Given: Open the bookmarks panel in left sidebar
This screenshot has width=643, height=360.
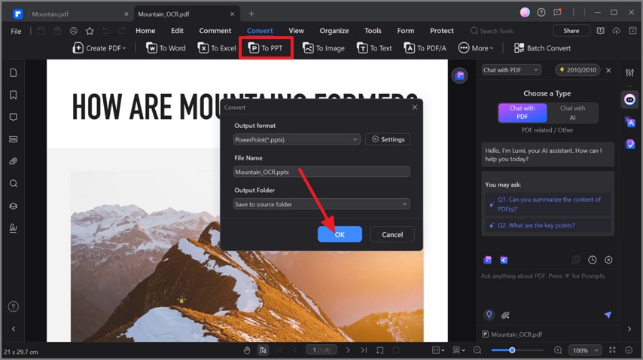Looking at the screenshot, I should point(13,95).
